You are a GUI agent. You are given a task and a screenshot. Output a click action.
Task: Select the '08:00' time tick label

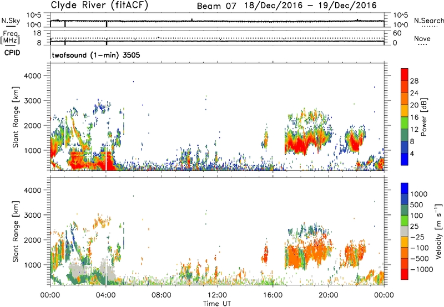coord(161,295)
